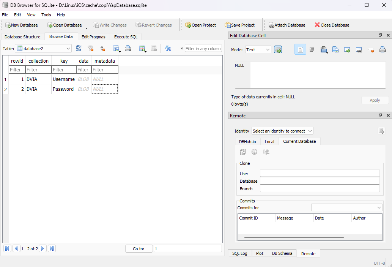Image resolution: width=392 pixels, height=267 pixels.
Task: Switch to the DB Schema tab
Action: (x=282, y=253)
